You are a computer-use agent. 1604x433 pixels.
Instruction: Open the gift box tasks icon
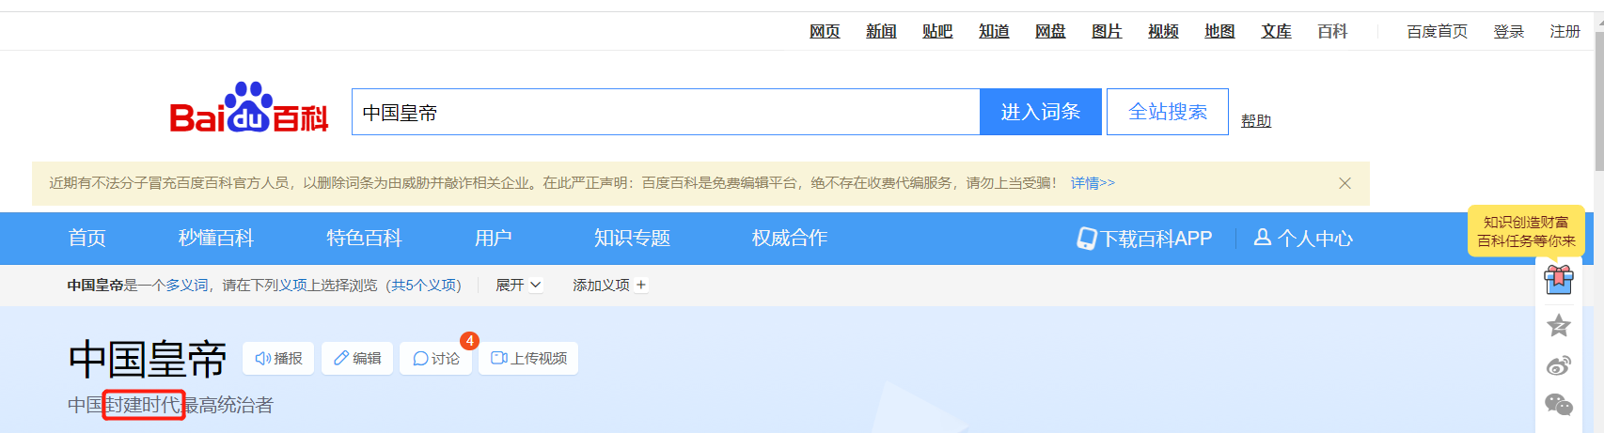pos(1558,279)
